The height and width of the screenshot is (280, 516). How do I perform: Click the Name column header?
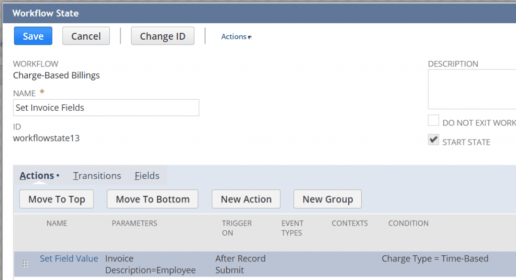pos(56,223)
